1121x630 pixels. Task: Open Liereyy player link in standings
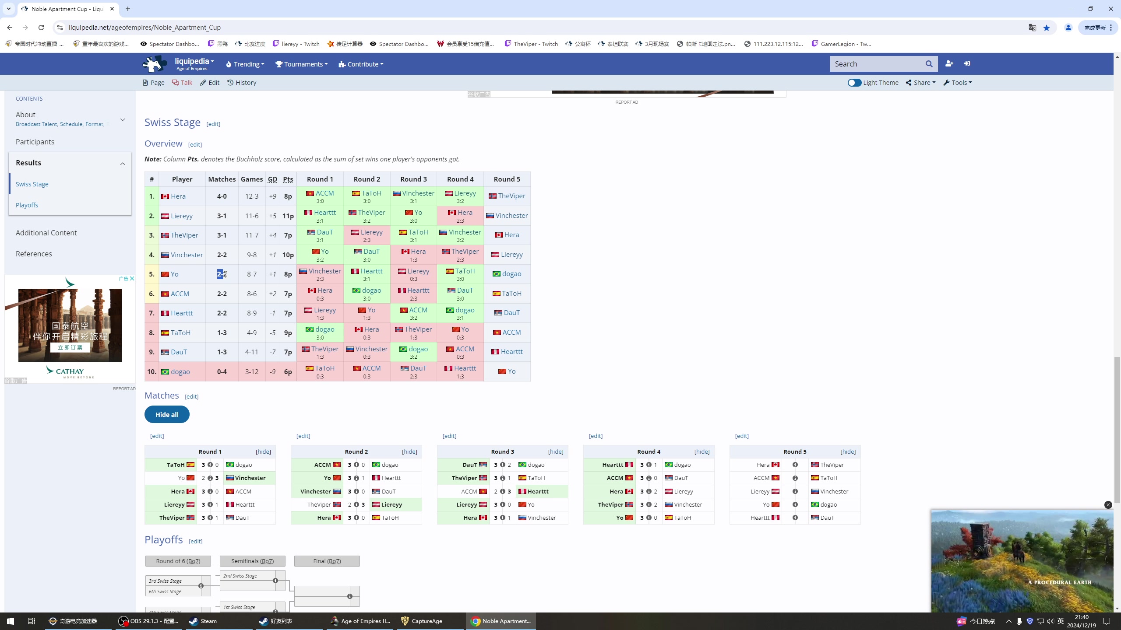click(182, 216)
